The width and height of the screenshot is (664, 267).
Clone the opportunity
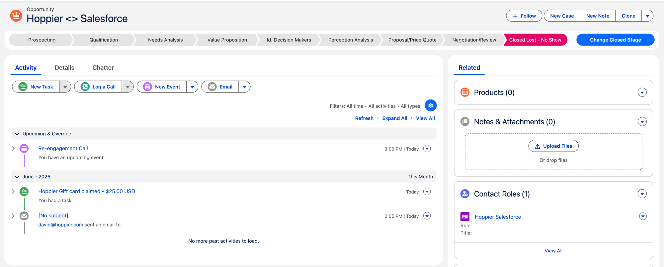pos(628,16)
